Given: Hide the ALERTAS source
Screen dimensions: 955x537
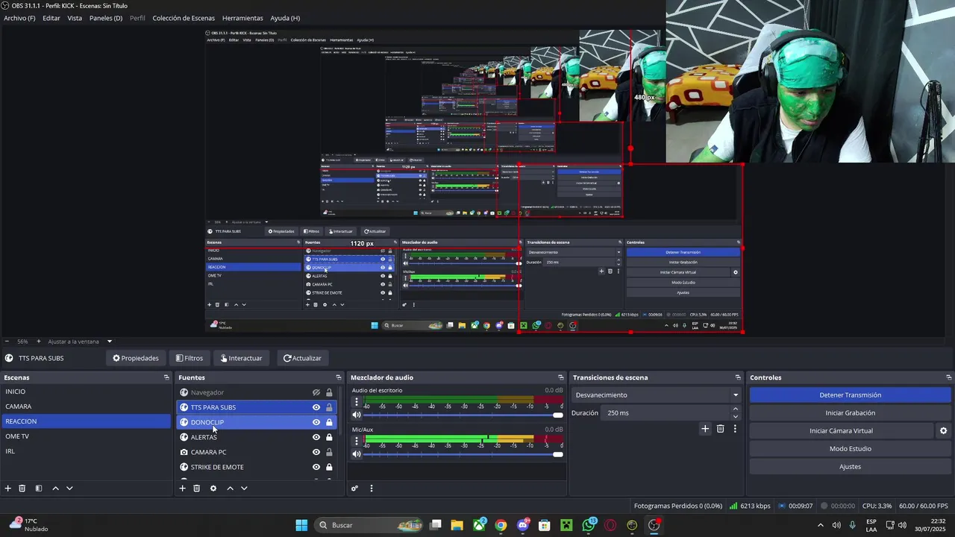Looking at the screenshot, I should (x=316, y=437).
